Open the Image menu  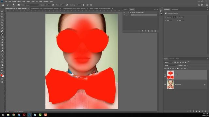pyautogui.click(x=14, y=1)
